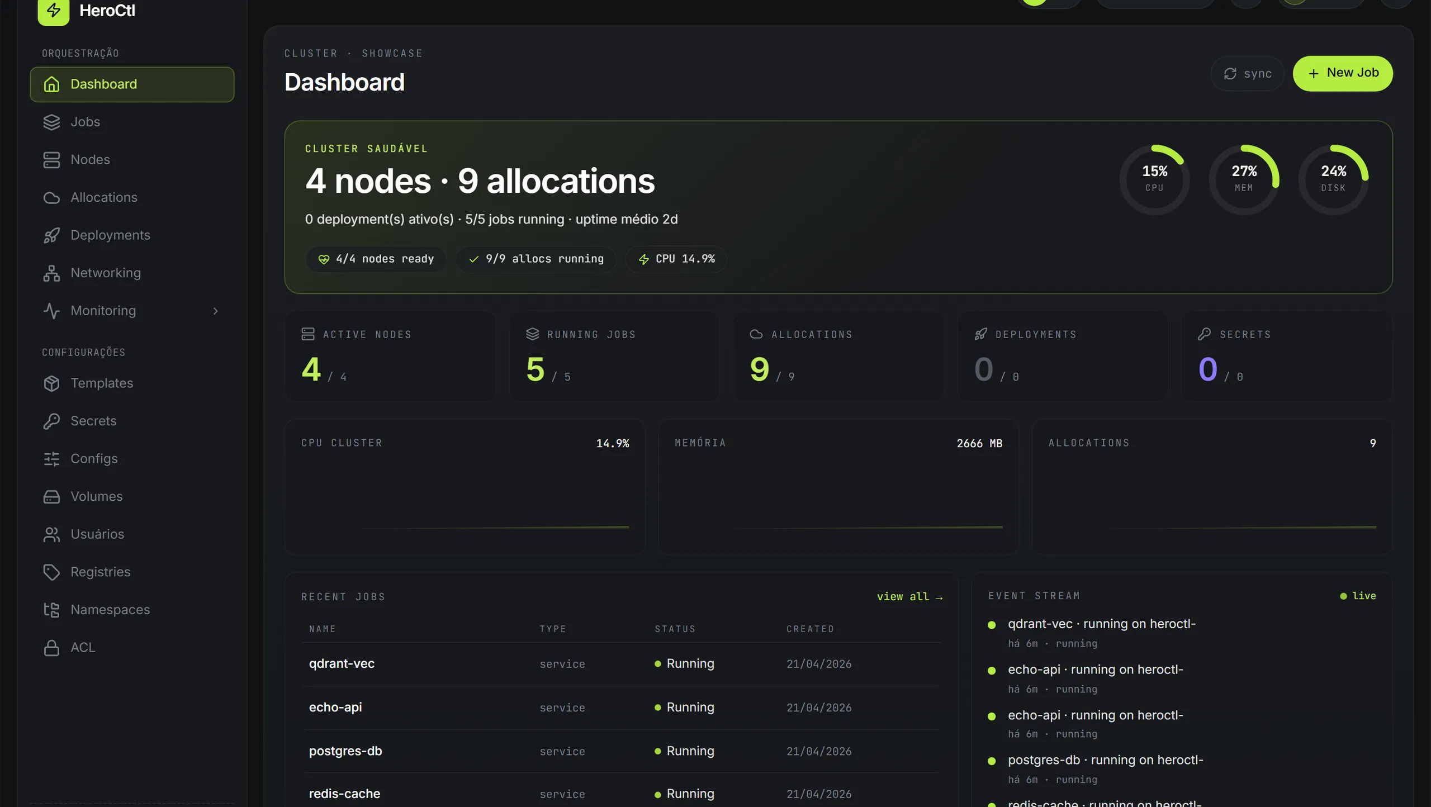Click the 4/4 nodes ready badge

tap(376, 259)
